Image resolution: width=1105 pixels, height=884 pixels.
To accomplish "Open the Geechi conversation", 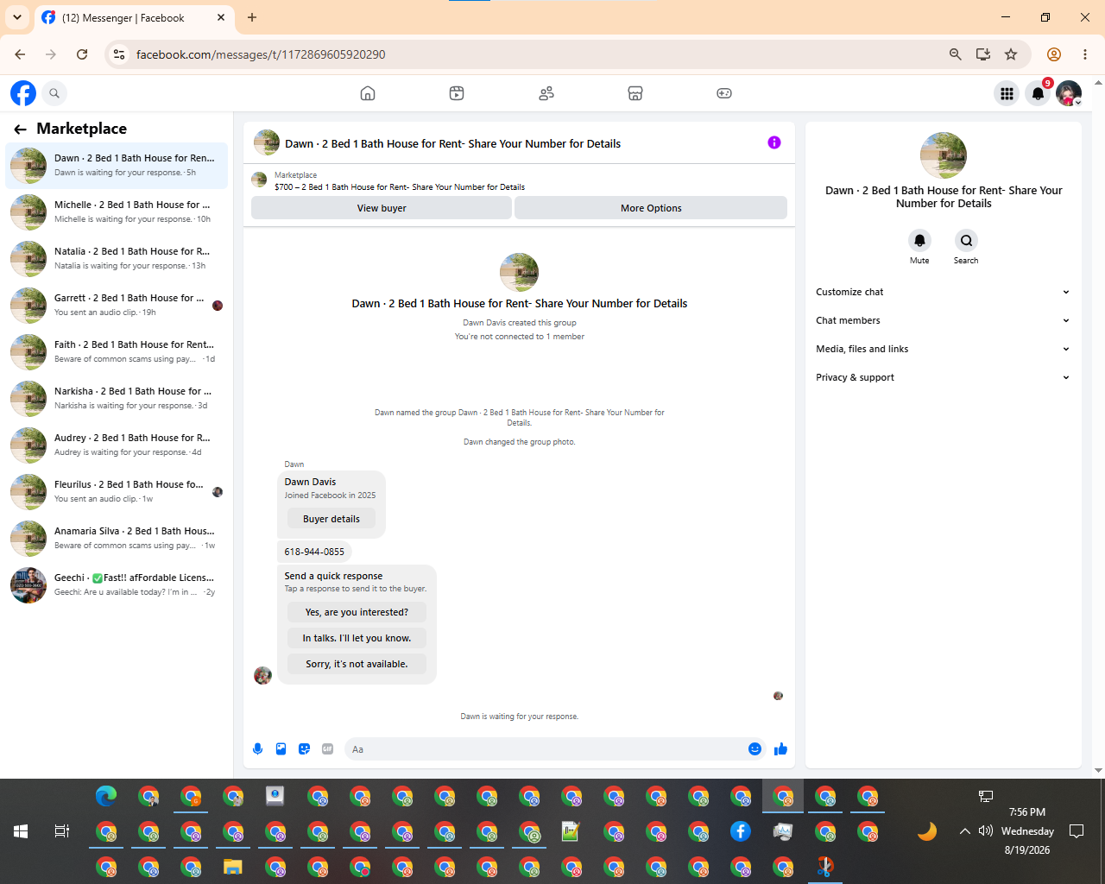I will point(117,584).
